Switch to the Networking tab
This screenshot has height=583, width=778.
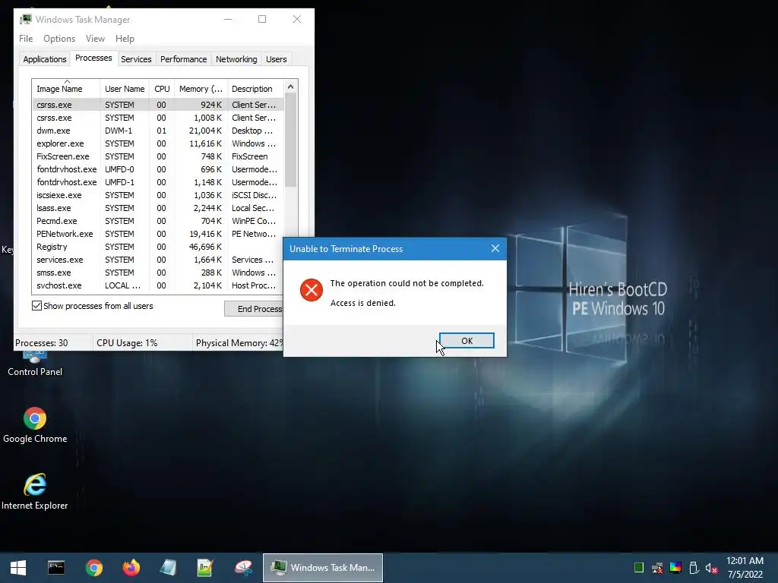(x=236, y=59)
